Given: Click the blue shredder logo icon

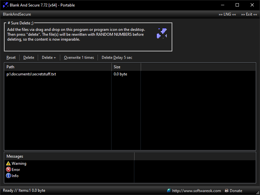Looking at the screenshot, I should coord(162,33).
